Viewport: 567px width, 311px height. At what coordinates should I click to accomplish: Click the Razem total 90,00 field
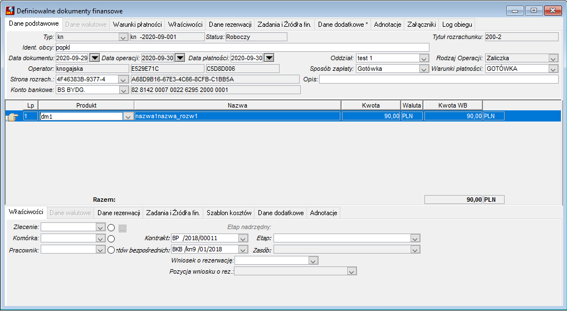point(453,200)
